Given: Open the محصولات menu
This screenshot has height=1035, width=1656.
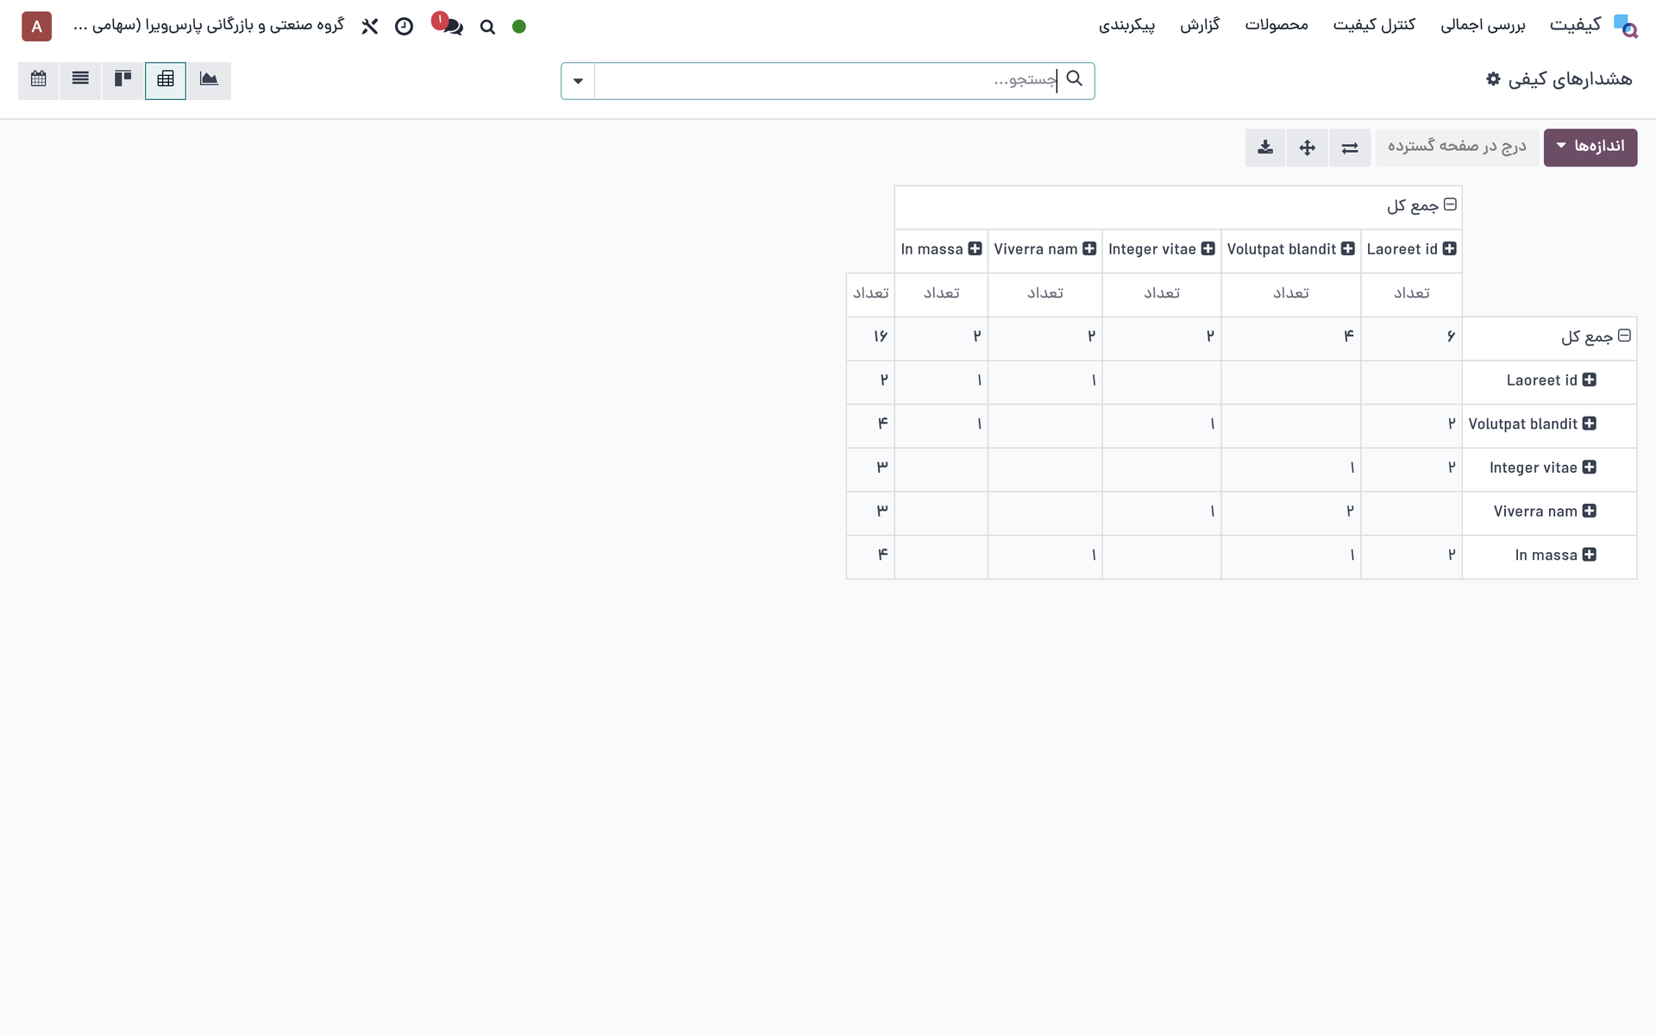Looking at the screenshot, I should click(x=1276, y=26).
